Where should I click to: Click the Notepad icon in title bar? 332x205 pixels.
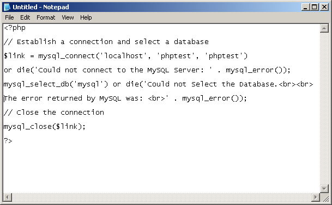[x=7, y=7]
